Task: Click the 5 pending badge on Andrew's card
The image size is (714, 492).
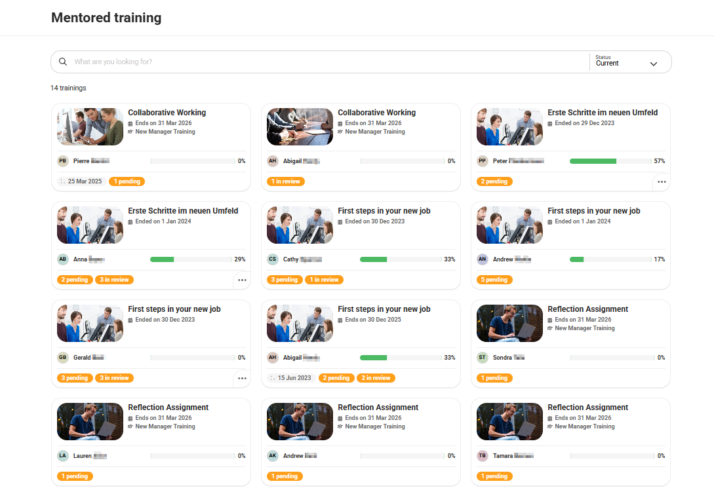Action: [x=494, y=279]
